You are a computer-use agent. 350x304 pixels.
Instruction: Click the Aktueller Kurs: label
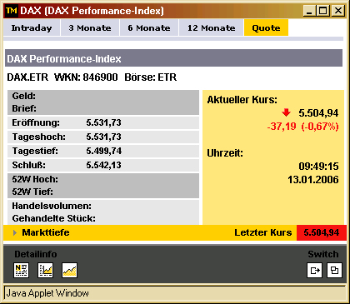click(x=242, y=100)
